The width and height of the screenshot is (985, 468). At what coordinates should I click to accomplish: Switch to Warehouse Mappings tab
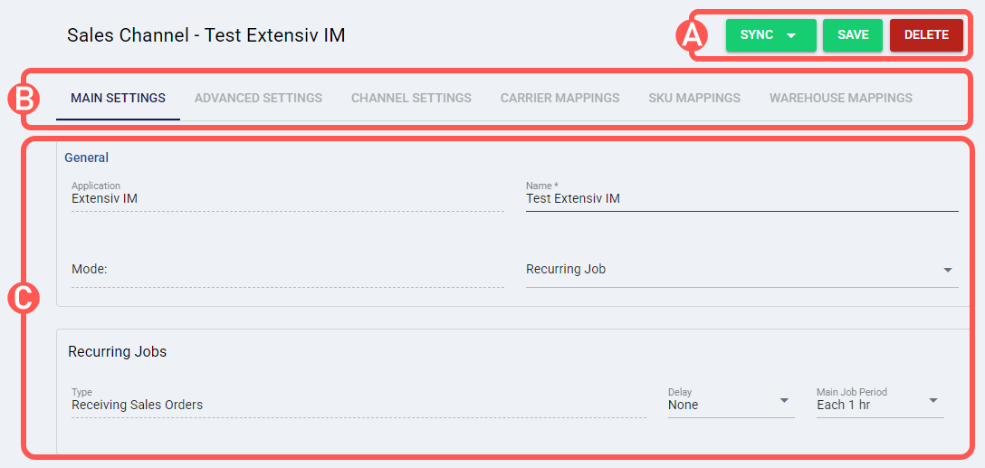[840, 99]
